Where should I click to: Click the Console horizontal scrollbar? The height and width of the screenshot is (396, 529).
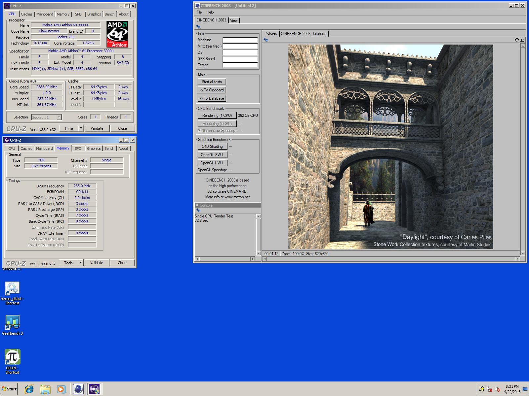click(x=225, y=259)
